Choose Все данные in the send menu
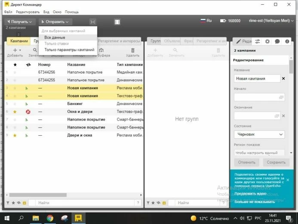Image resolution: width=298 pixels, height=224 pixels. pyautogui.click(x=68, y=37)
